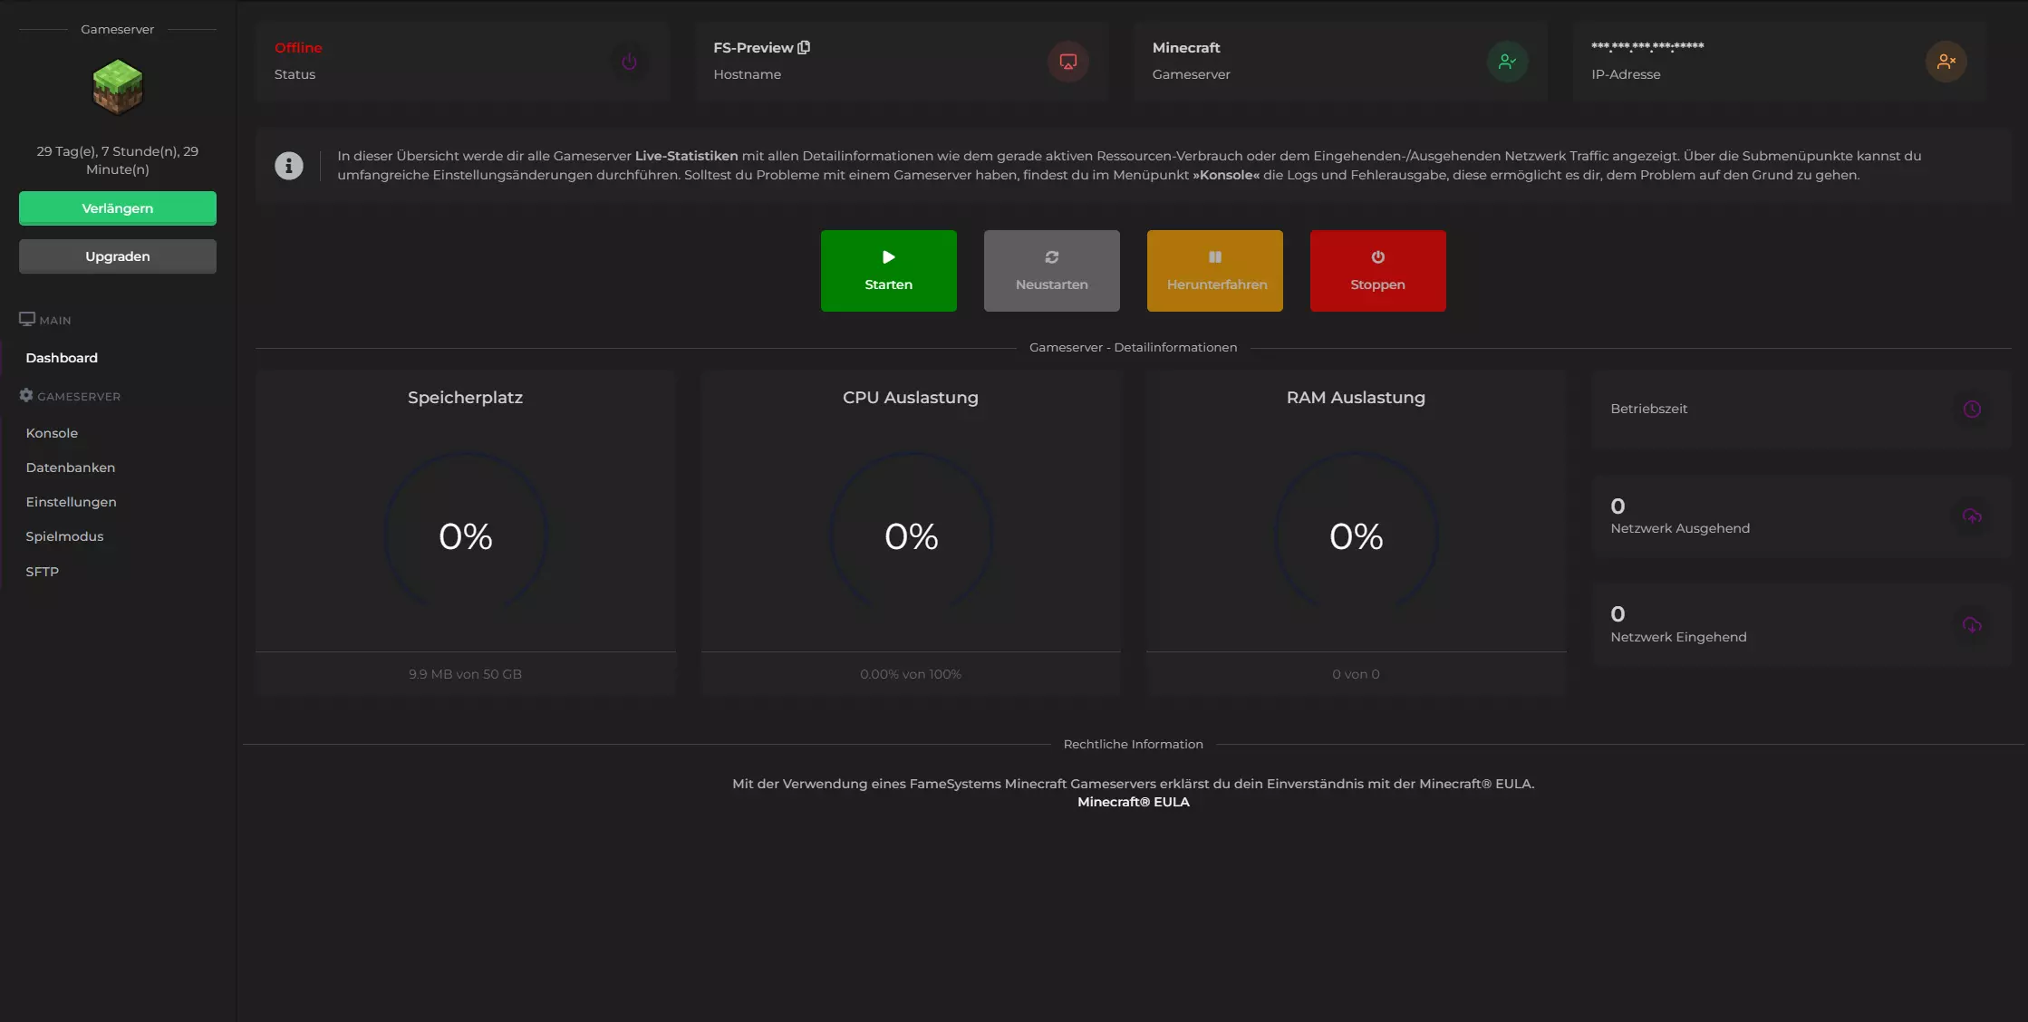Screen dimensions: 2028x1022
Task: Go to Einstellungen in sidebar
Action: point(72,502)
